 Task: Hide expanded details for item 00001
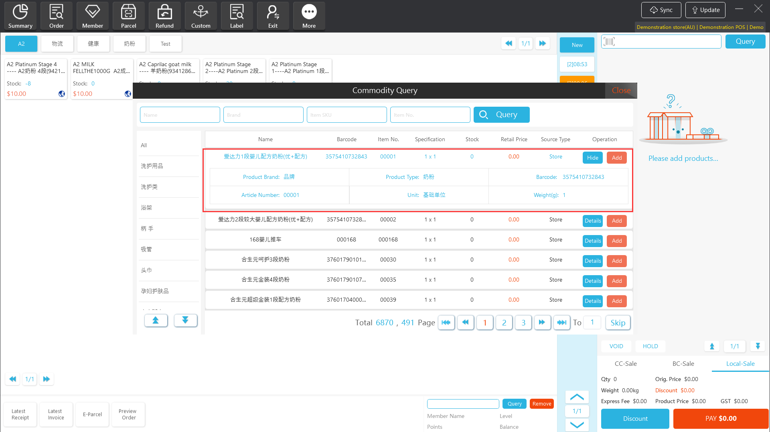(x=592, y=158)
